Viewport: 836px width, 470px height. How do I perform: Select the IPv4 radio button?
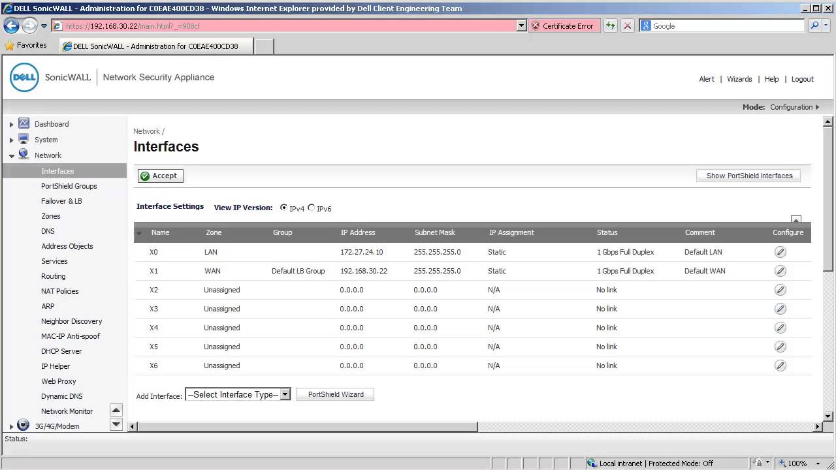click(x=283, y=208)
